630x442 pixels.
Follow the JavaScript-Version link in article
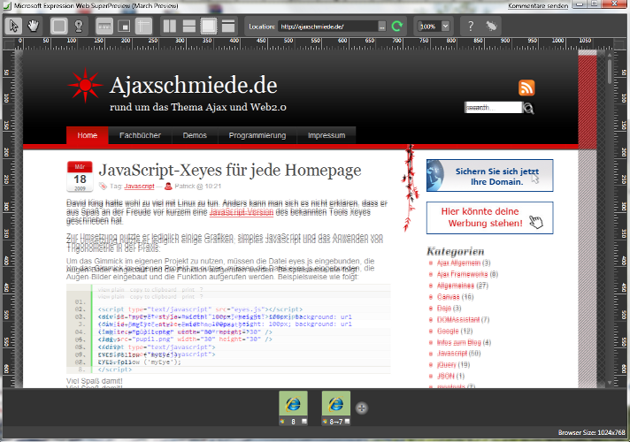(x=242, y=212)
